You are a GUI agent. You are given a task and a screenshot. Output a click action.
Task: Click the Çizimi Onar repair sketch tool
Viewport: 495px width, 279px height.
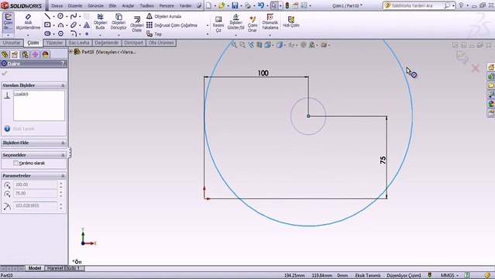(x=253, y=24)
